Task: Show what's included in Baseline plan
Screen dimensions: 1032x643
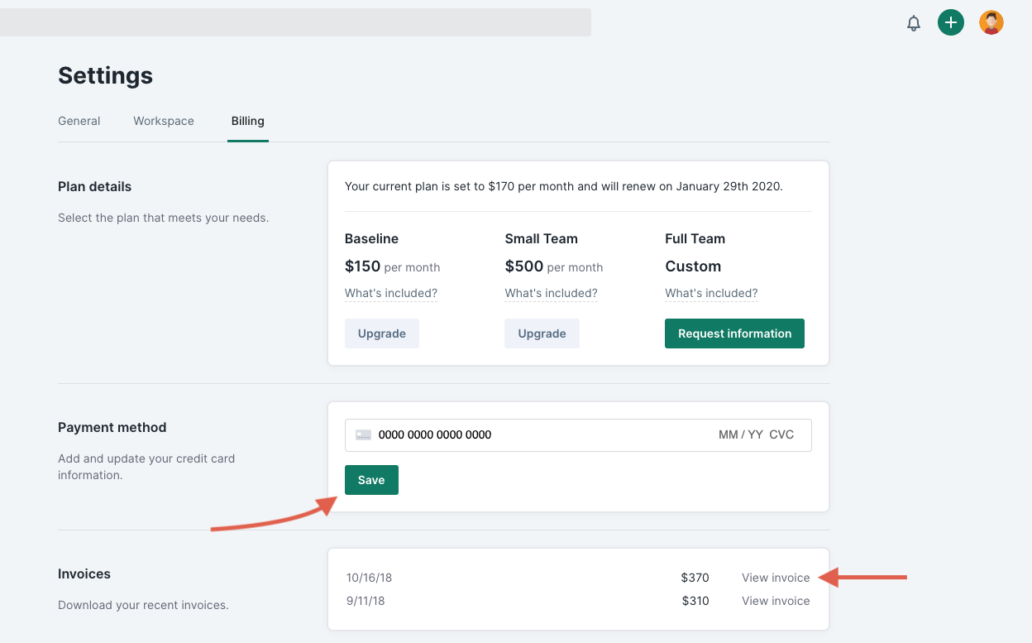Action: [391, 293]
